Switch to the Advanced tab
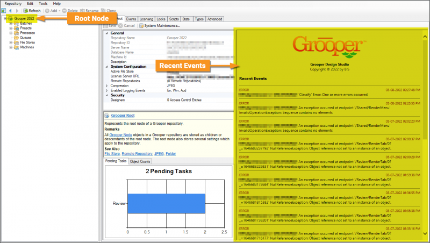The width and height of the screenshot is (430, 243). pyautogui.click(x=214, y=19)
